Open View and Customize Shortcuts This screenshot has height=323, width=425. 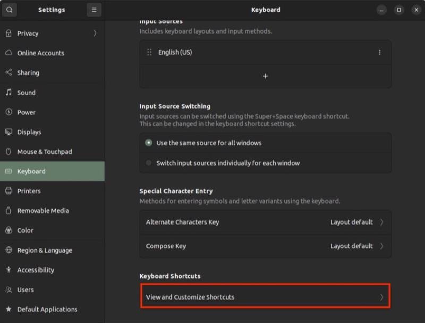pos(264,297)
